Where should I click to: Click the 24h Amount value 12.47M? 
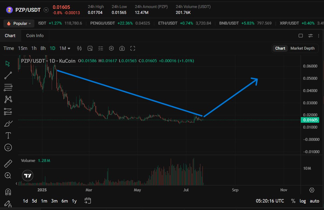(142, 12)
